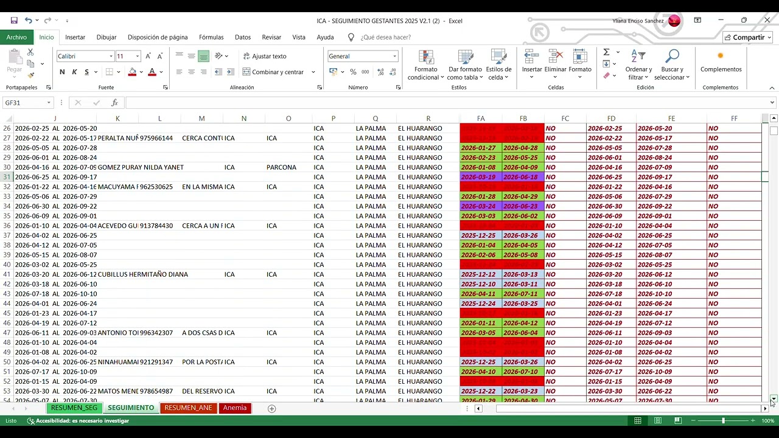Click the AutoSum sigma icon
The width and height of the screenshot is (779, 438).
[606, 52]
